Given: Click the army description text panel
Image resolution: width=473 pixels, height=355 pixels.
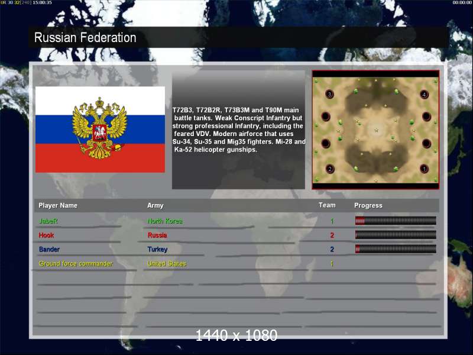Looking at the screenshot, I should [238, 130].
